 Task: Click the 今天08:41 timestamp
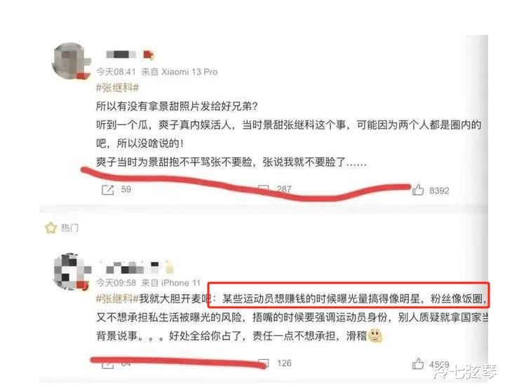(116, 71)
